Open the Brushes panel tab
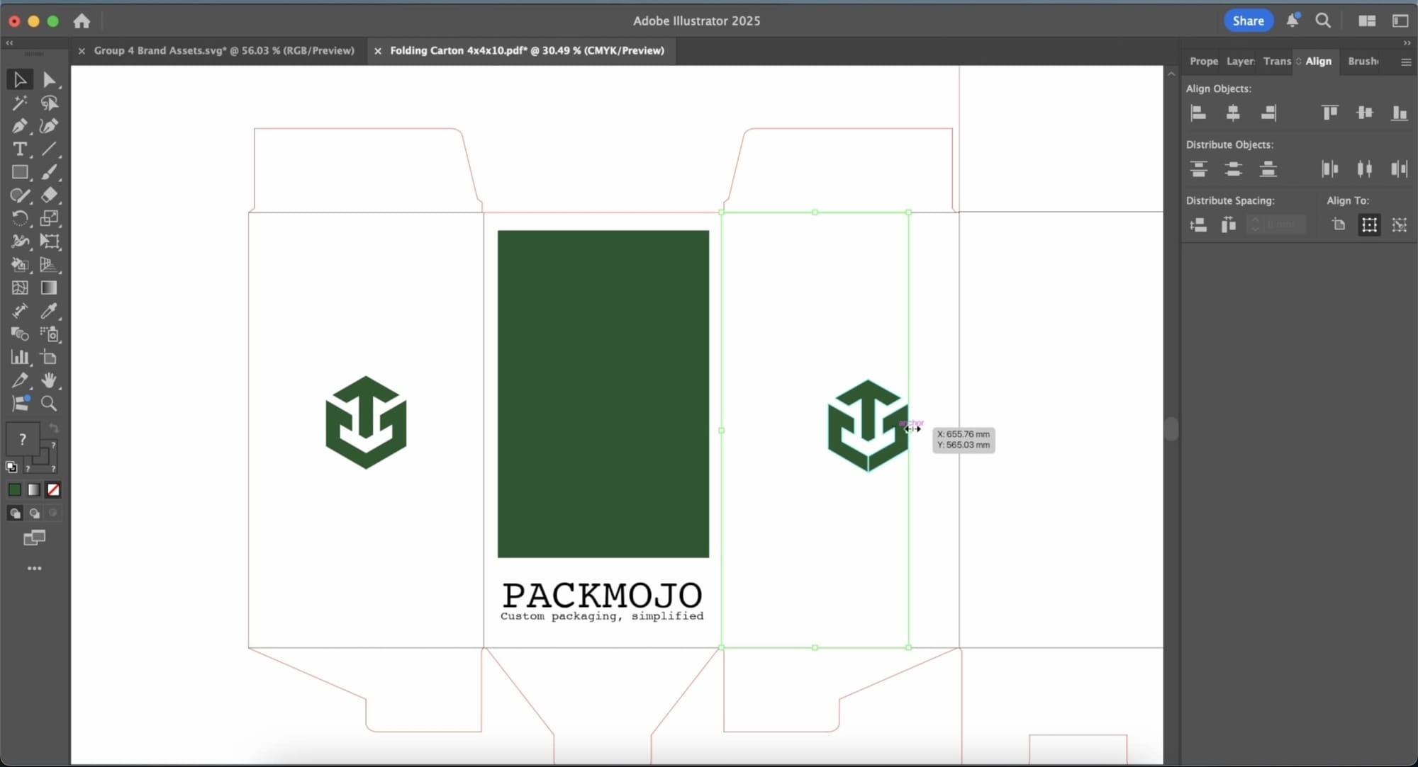 (x=1363, y=62)
